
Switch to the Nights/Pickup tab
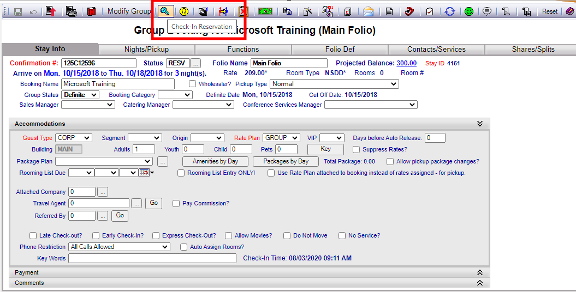[x=146, y=50]
